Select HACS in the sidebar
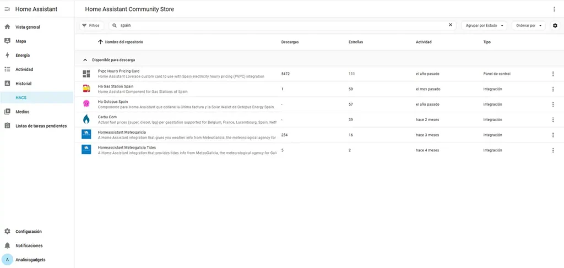564x268 pixels. pos(37,98)
